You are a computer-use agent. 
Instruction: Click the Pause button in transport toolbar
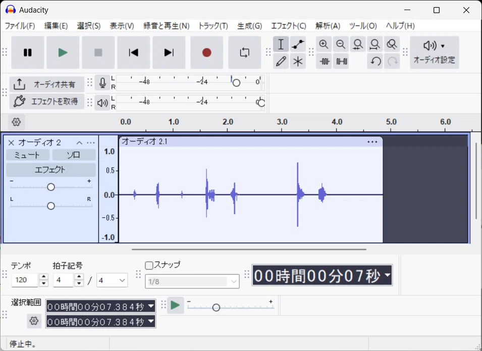click(28, 53)
